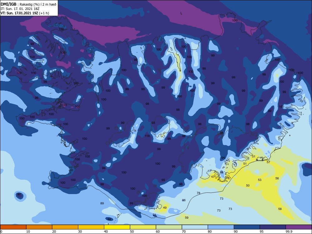
Task: Click the medium blue 90-95 legend swatch
Action: click(247, 227)
